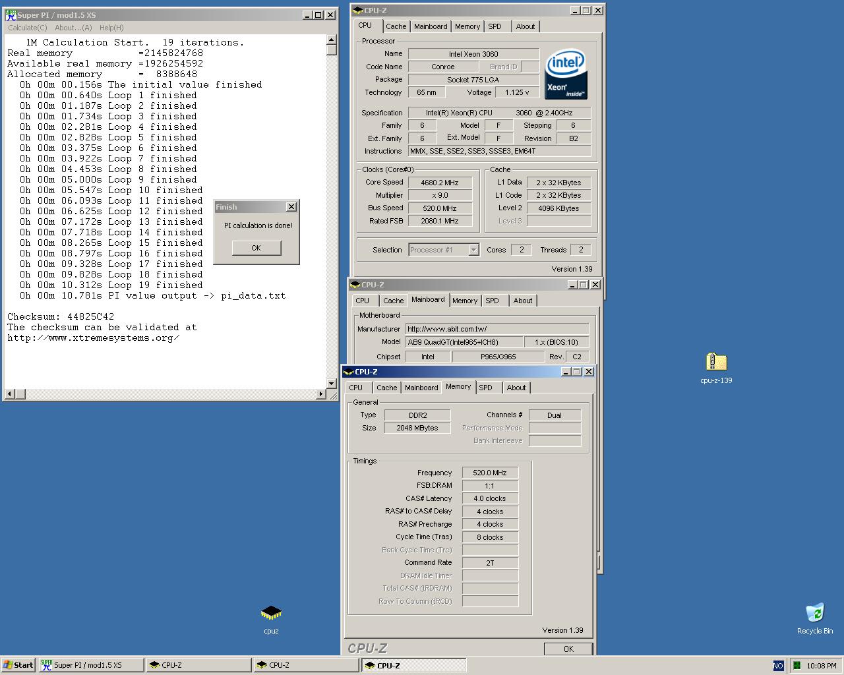Viewport: 844px width, 675px height.
Task: Open the Cache tab in top CPU-Z window
Action: tap(396, 26)
